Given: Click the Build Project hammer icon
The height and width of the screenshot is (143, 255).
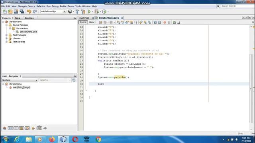Looking at the screenshot, I should (77, 12).
